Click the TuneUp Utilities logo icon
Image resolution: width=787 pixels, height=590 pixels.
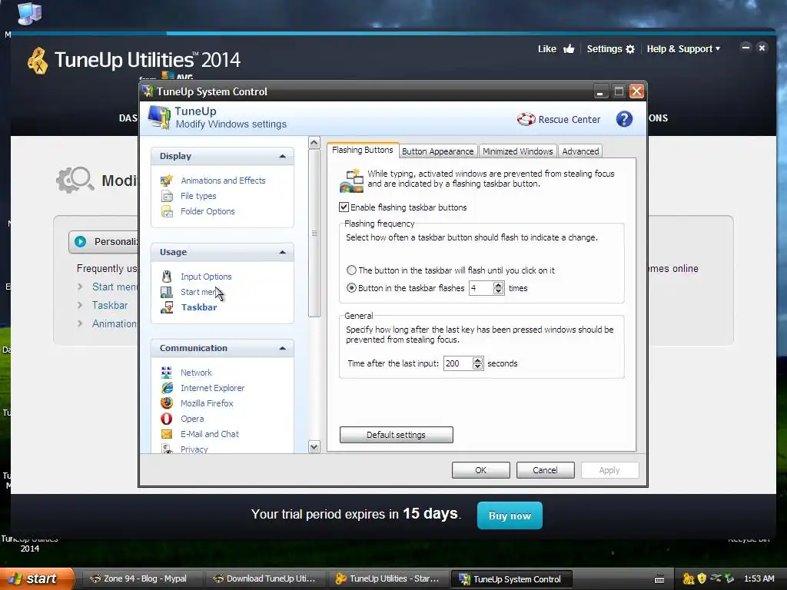[x=38, y=61]
